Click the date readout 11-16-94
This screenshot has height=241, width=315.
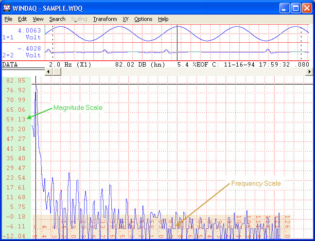239,65
